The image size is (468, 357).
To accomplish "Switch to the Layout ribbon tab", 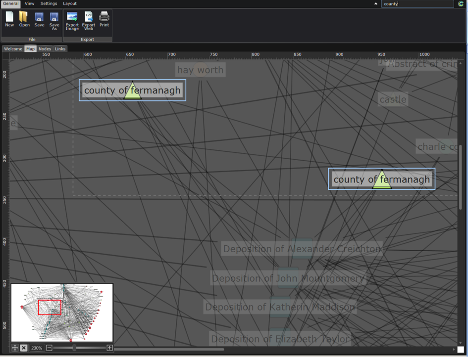I will point(70,3).
